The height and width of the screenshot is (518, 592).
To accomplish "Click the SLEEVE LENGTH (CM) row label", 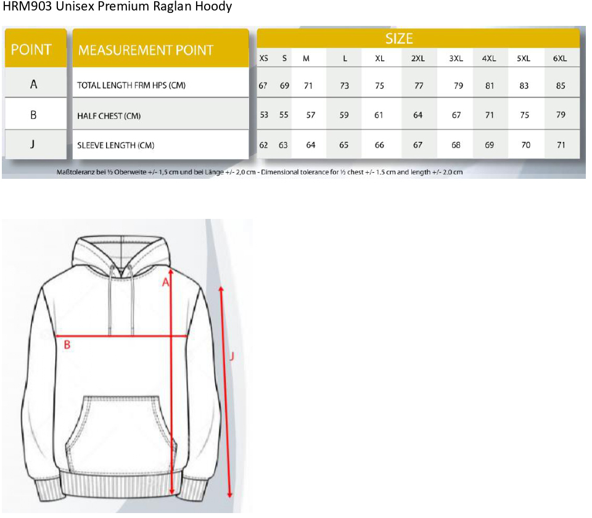I will tap(115, 146).
